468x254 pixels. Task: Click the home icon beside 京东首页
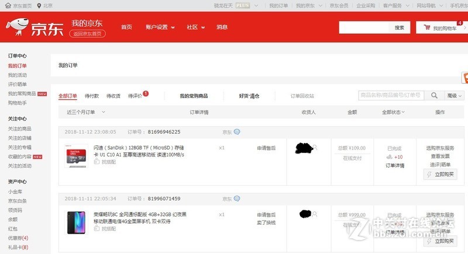pyautogui.click(x=8, y=5)
